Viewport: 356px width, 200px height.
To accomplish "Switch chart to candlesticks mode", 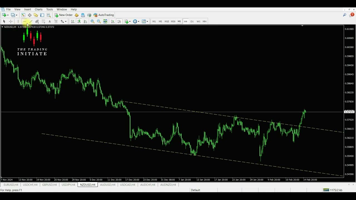I will [79, 21].
